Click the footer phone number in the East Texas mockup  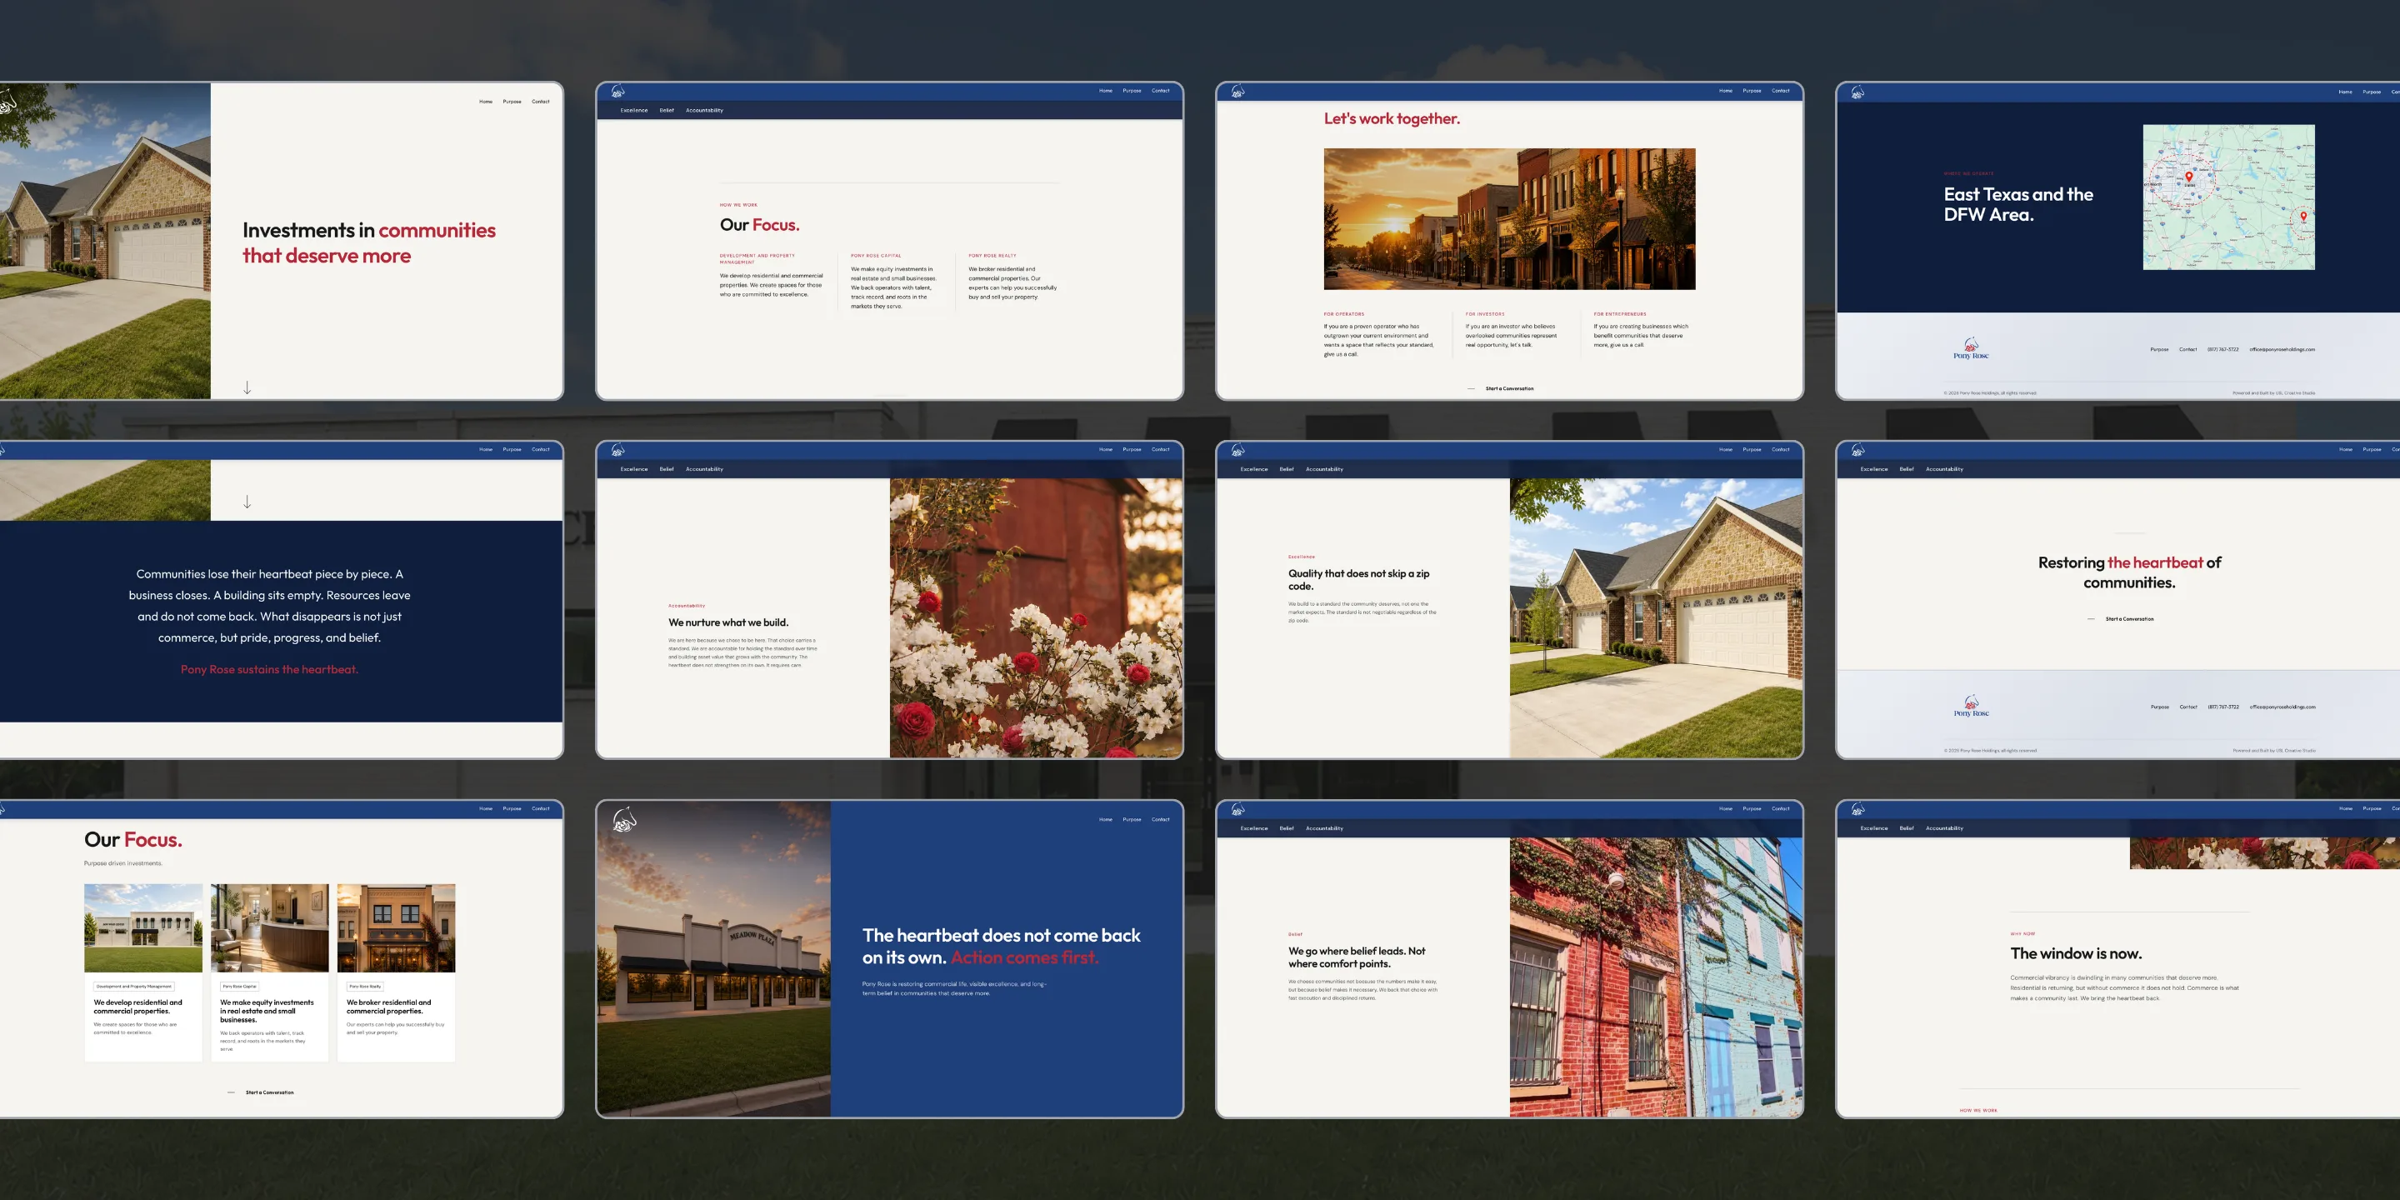coord(2222,349)
